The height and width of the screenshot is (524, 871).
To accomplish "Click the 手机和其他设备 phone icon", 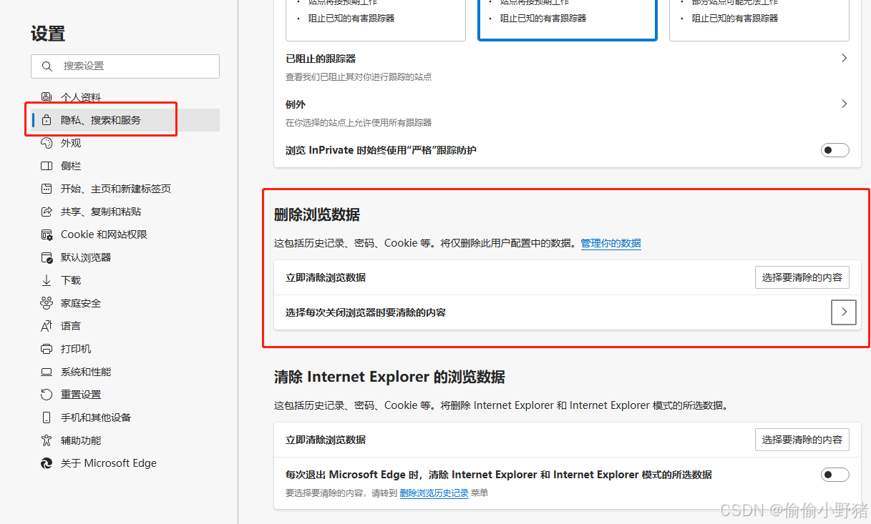I will coord(47,417).
